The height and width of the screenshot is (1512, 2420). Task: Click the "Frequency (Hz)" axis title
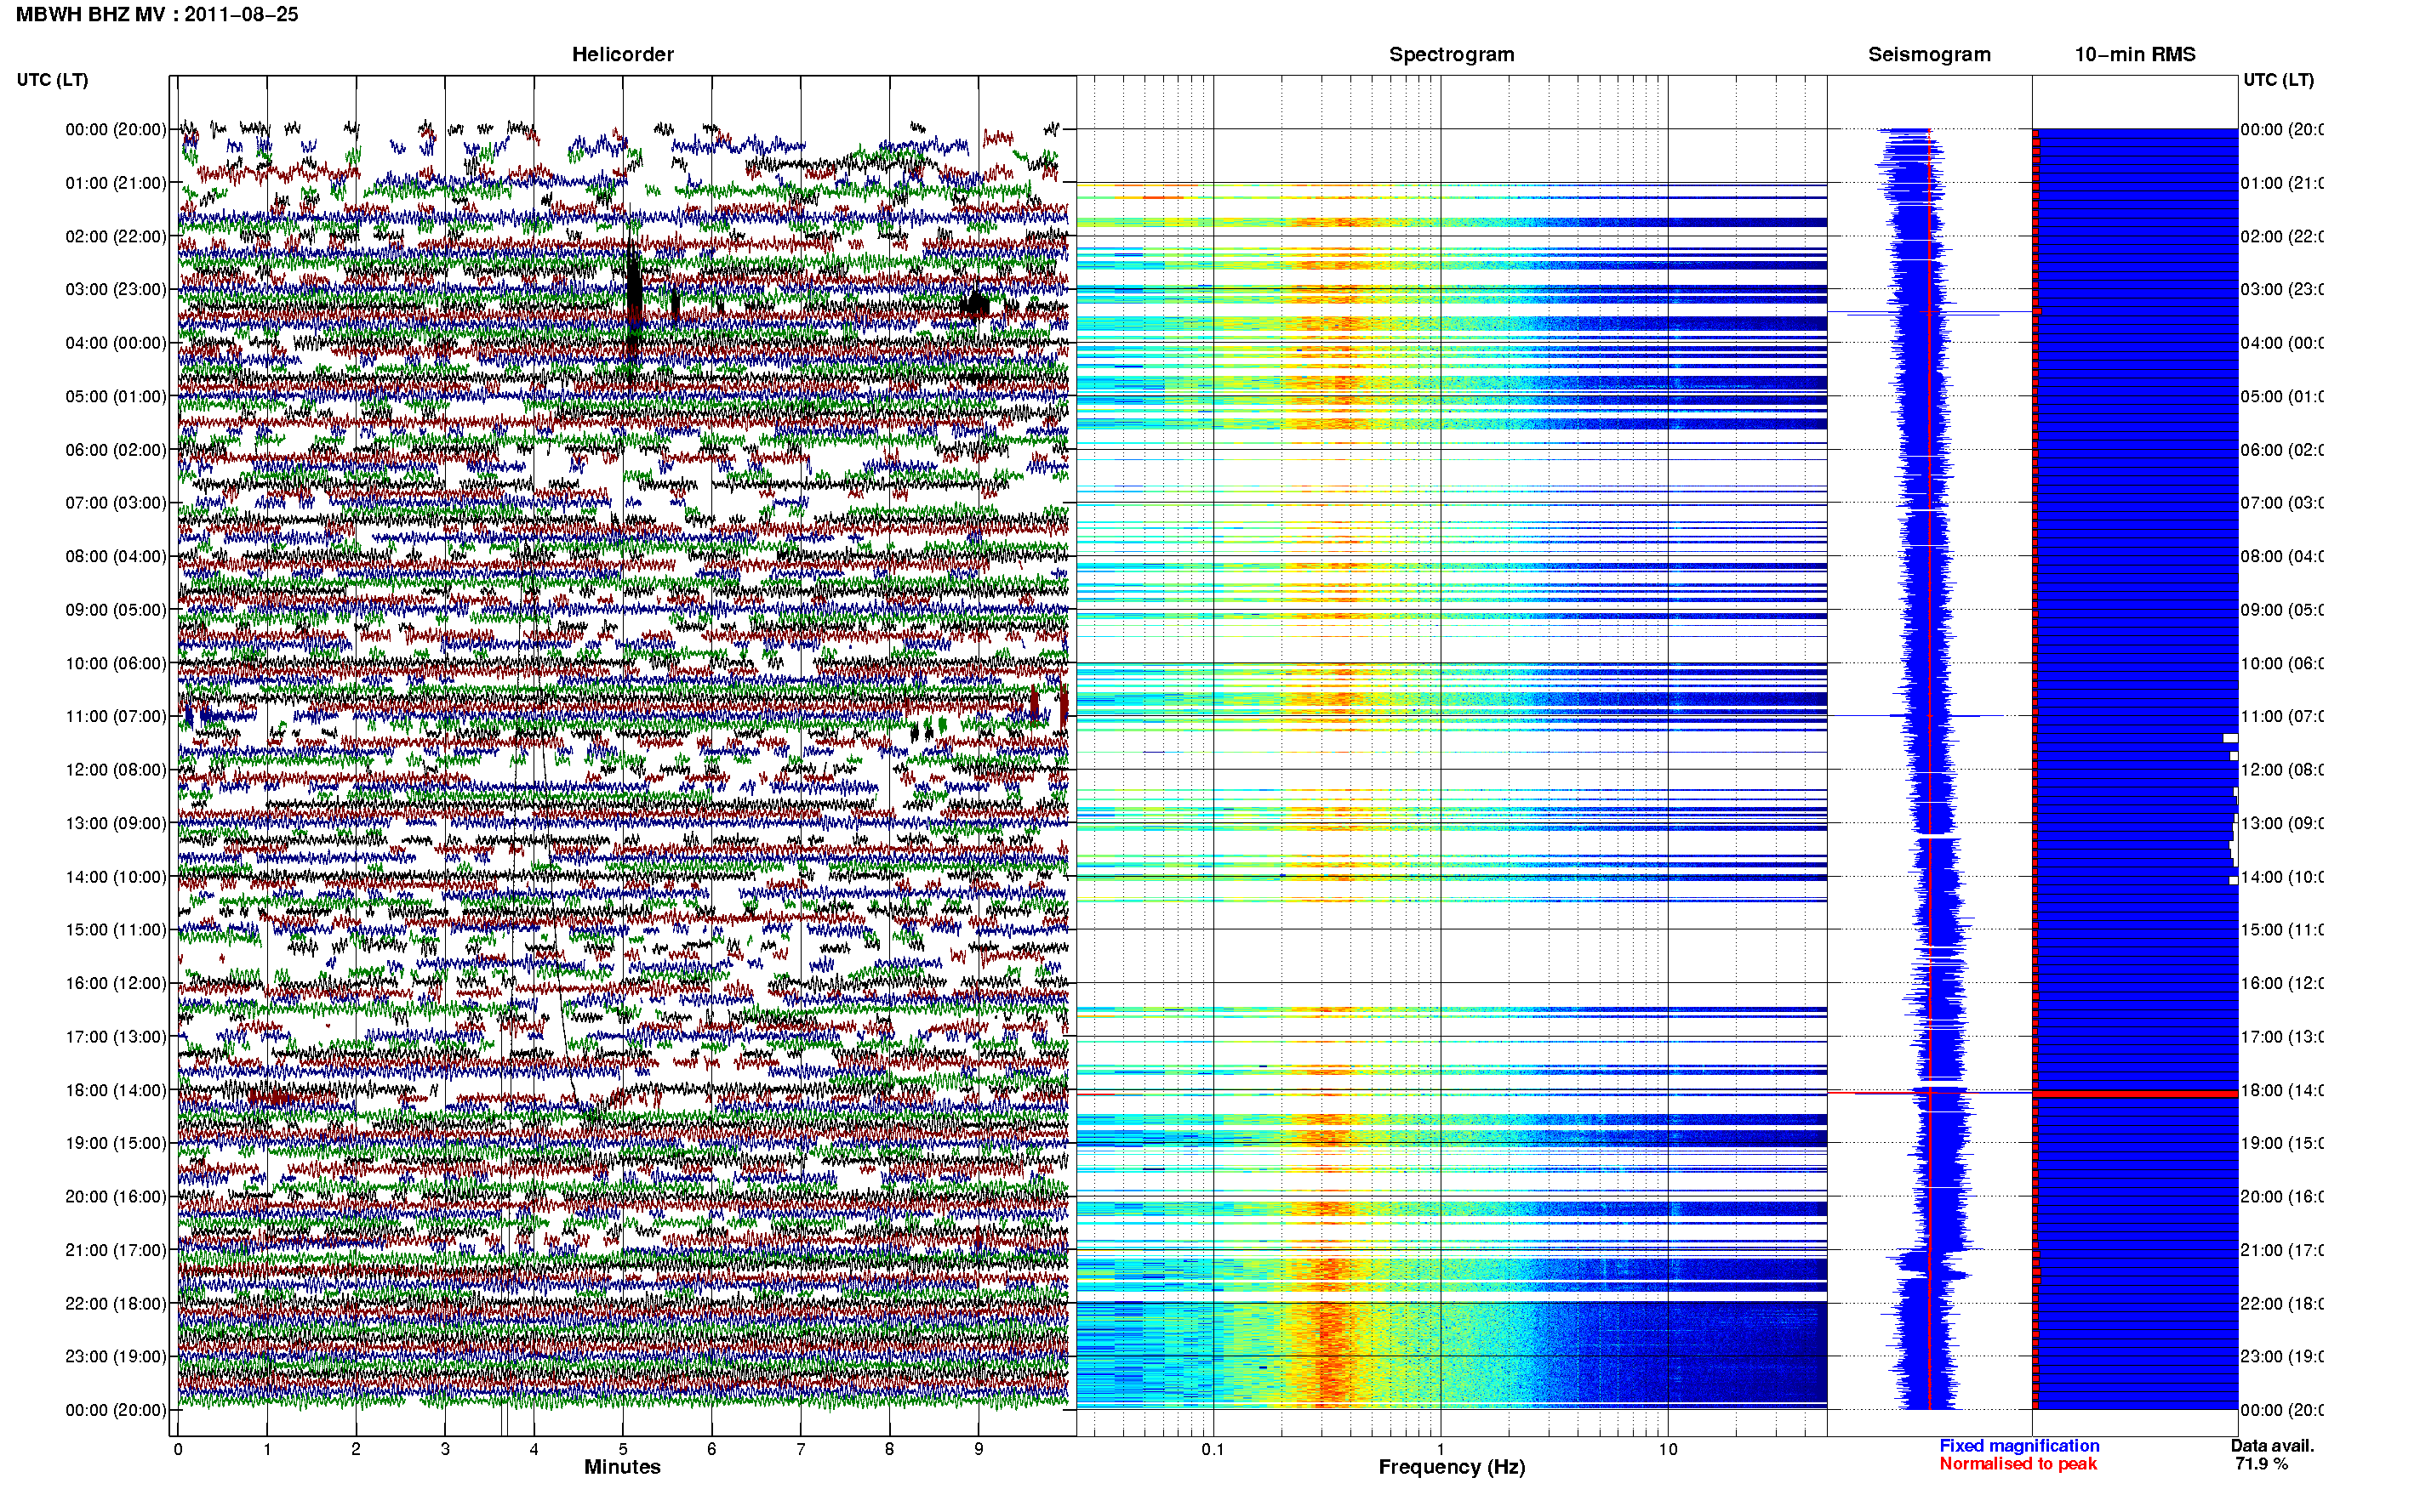pos(1452,1467)
